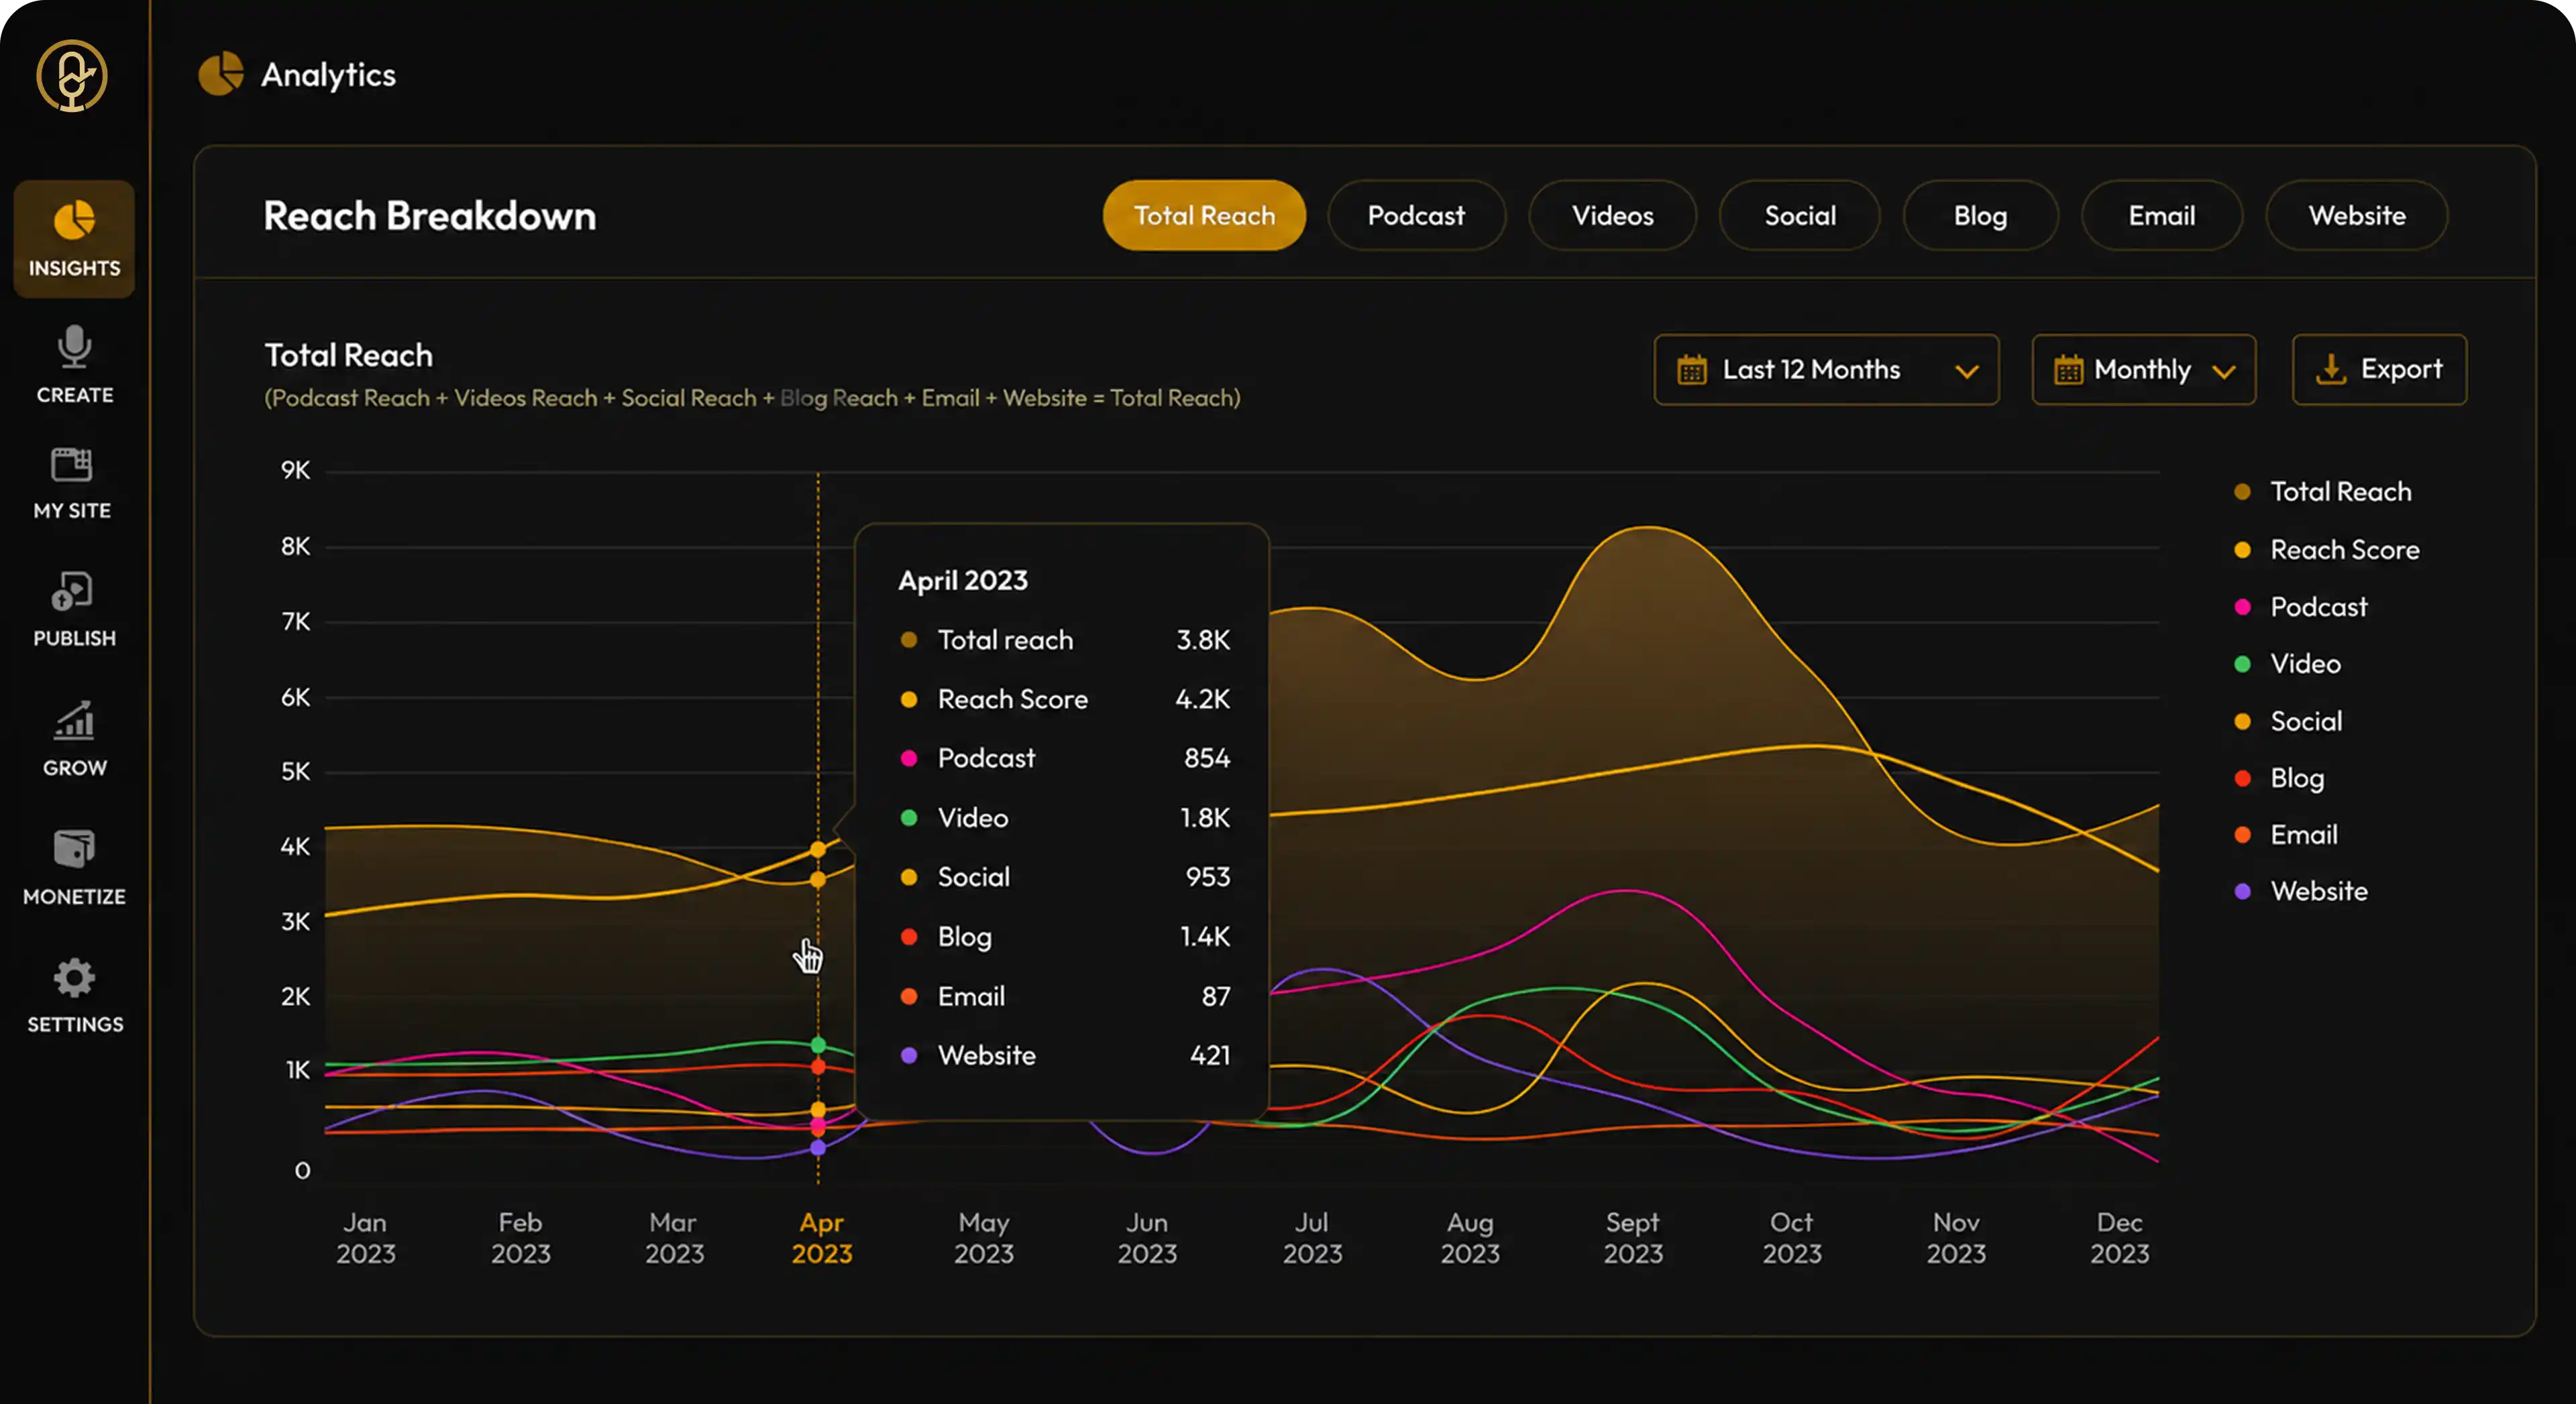Viewport: 2576px width, 1404px height.
Task: Click the Dec 2023 axis label
Action: pos(2119,1238)
